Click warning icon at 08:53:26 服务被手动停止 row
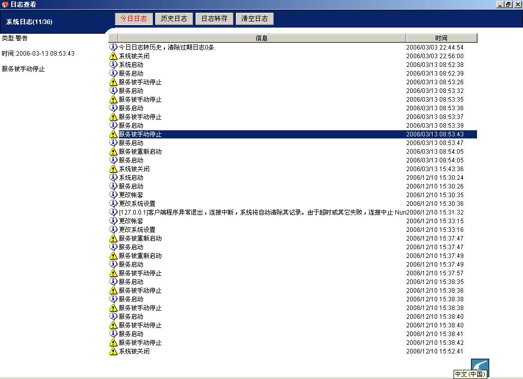The height and width of the screenshot is (379, 523). 113,82
